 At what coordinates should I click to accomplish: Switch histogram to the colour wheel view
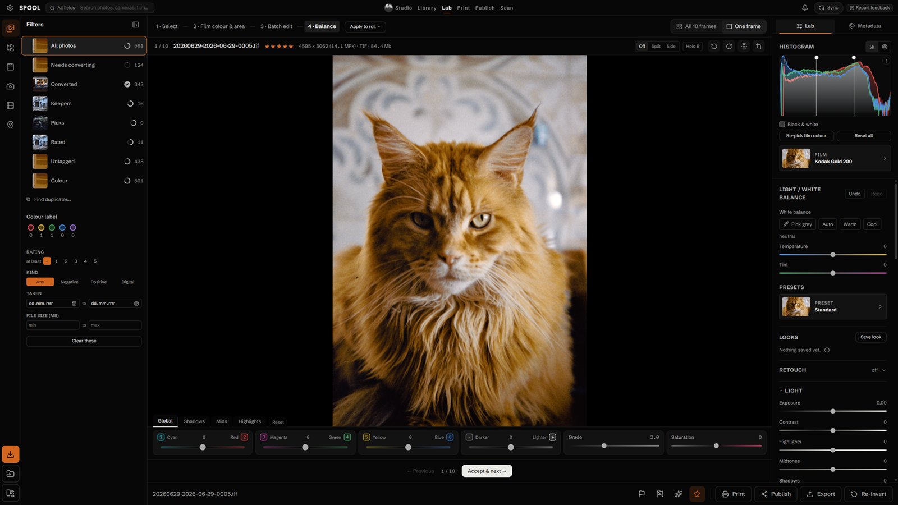tap(885, 47)
